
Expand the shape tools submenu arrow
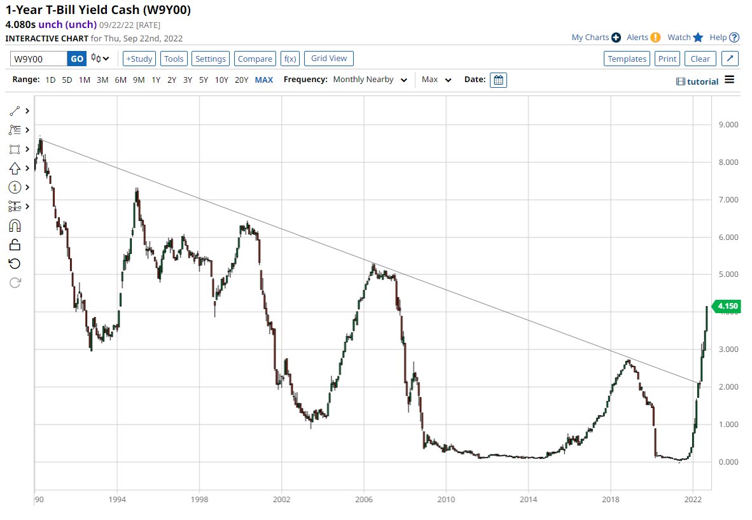coord(27,149)
